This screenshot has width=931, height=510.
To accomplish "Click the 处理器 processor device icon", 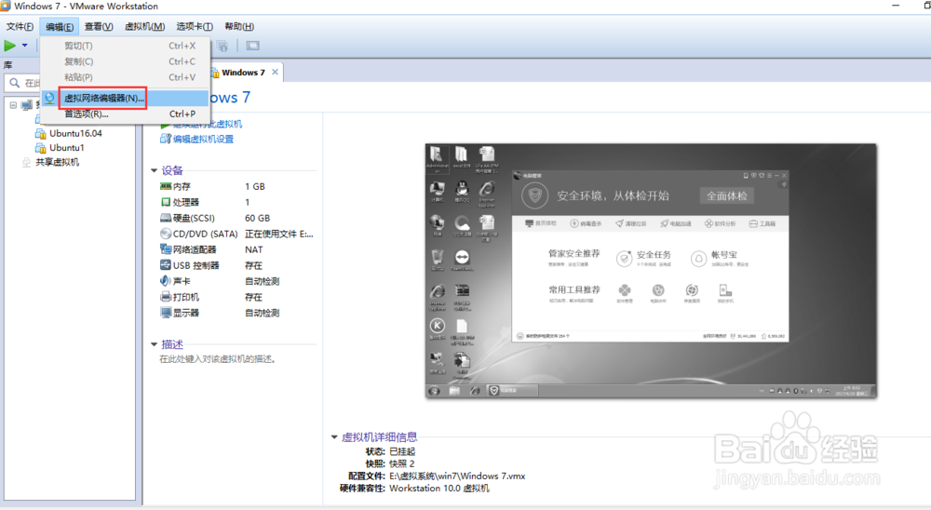I will [x=166, y=203].
